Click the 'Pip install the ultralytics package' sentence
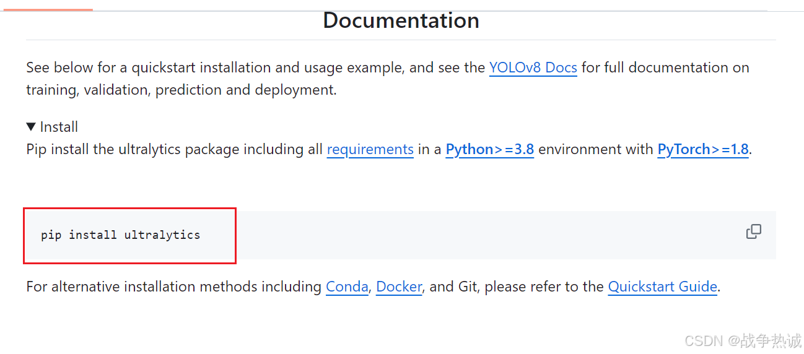The height and width of the screenshot is (354, 804). 173,149
